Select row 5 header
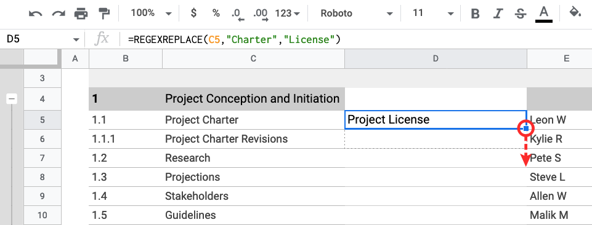The image size is (592, 225). click(x=43, y=120)
